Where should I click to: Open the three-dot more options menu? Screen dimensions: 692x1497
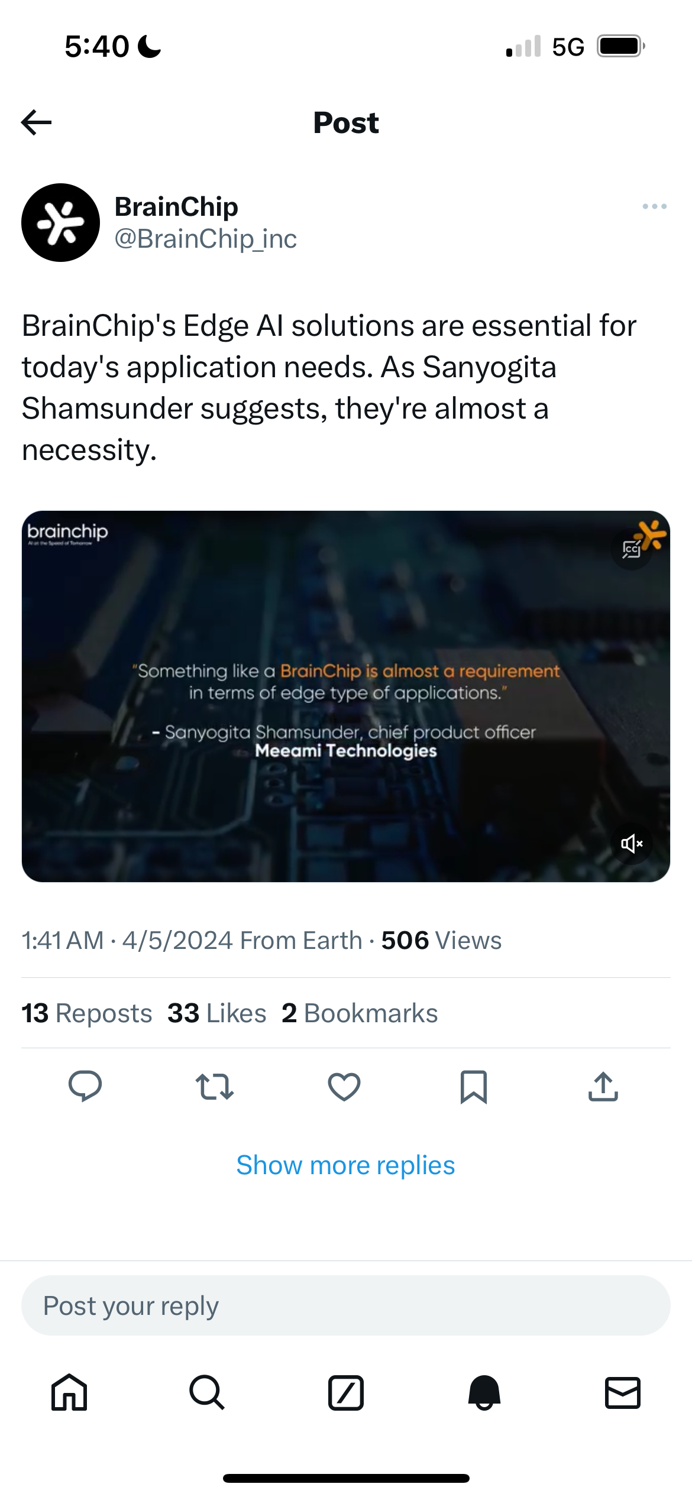(x=654, y=206)
